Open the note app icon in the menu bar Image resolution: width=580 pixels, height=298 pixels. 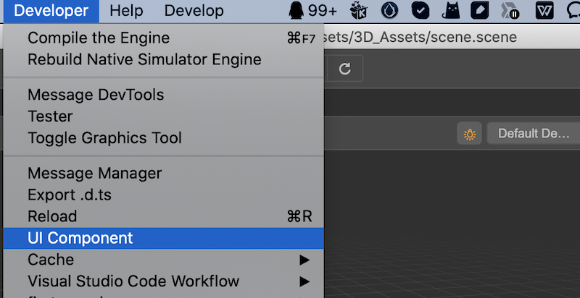pyautogui.click(x=479, y=11)
